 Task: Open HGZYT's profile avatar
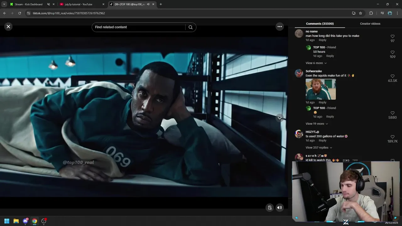point(299,134)
